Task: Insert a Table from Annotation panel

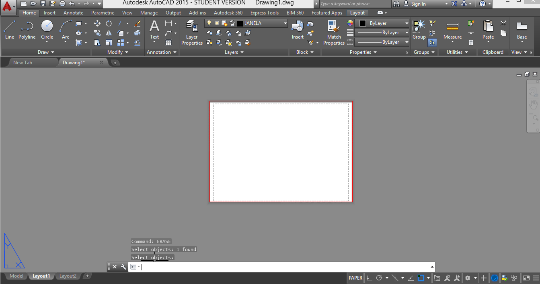Action: [168, 43]
